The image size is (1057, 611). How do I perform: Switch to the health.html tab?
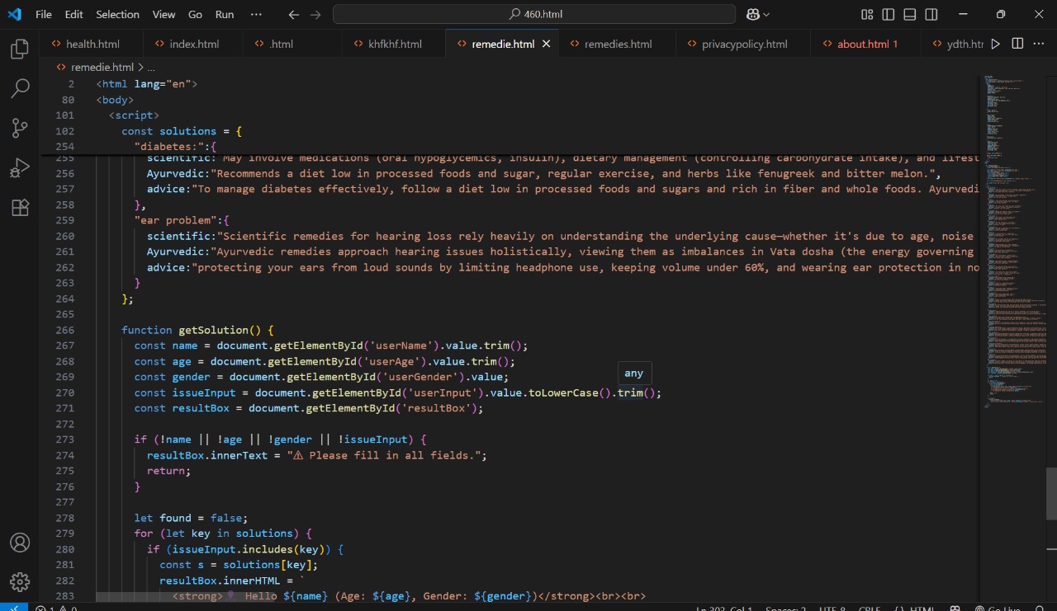coord(92,44)
